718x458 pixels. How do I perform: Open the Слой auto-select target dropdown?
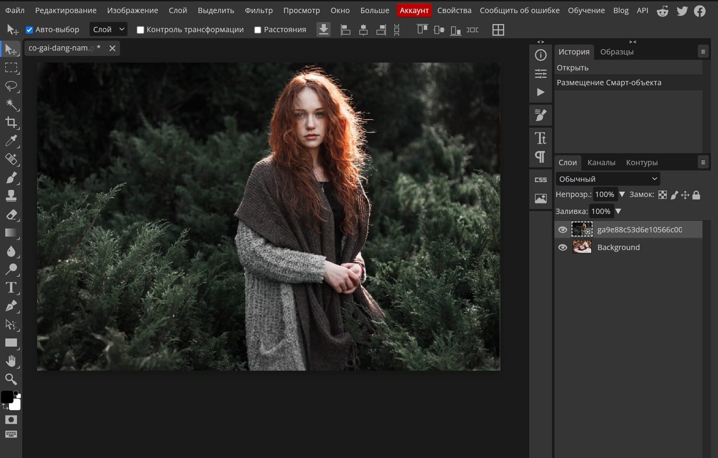108,29
